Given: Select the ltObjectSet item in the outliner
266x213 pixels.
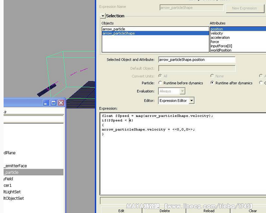Looking at the screenshot, I should point(14,198).
